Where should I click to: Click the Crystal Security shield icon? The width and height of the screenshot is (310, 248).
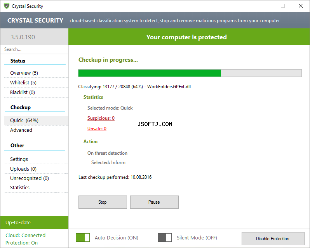pos(7,6)
